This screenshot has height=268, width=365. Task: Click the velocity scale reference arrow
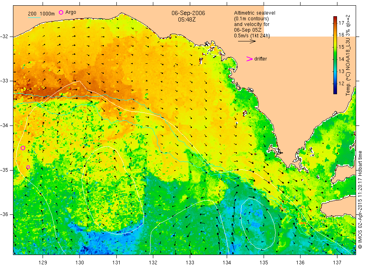tap(247, 41)
